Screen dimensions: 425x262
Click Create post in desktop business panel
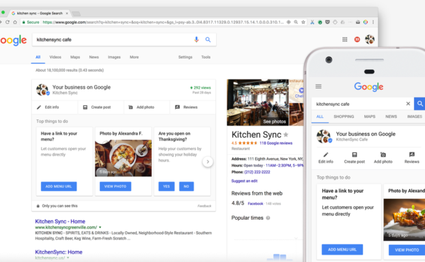(x=97, y=107)
